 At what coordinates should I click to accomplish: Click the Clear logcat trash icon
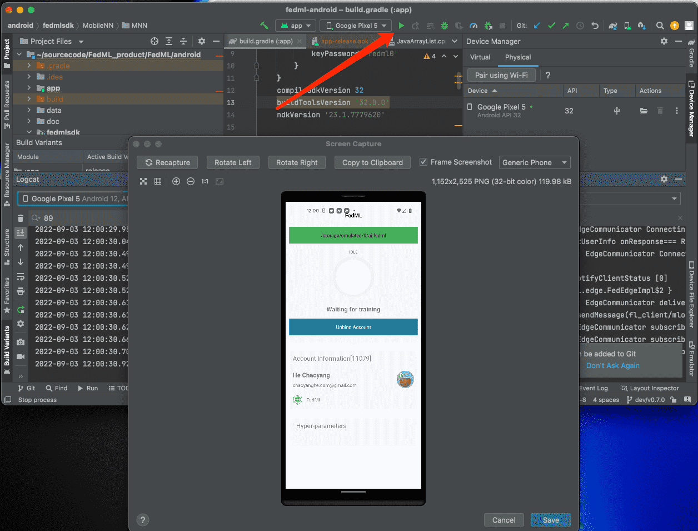point(21,218)
